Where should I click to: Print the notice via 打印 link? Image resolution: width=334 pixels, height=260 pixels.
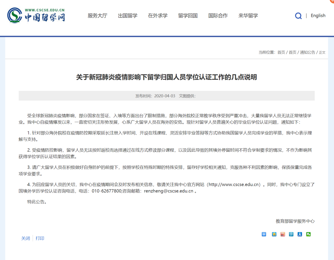[x=40, y=238]
